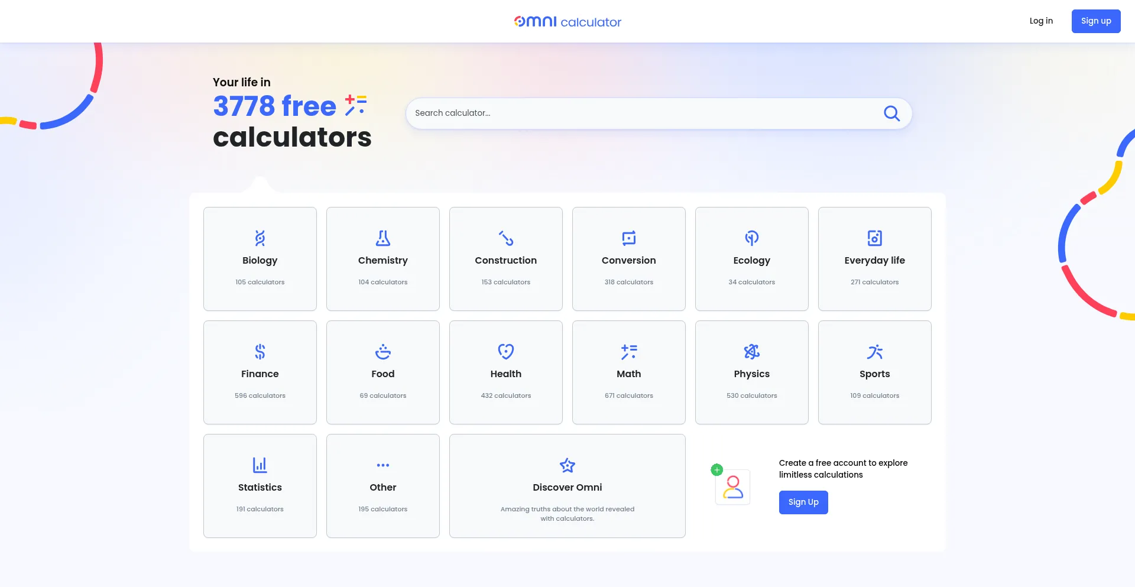
Task: Select the Ecology plant icon
Action: coord(751,238)
